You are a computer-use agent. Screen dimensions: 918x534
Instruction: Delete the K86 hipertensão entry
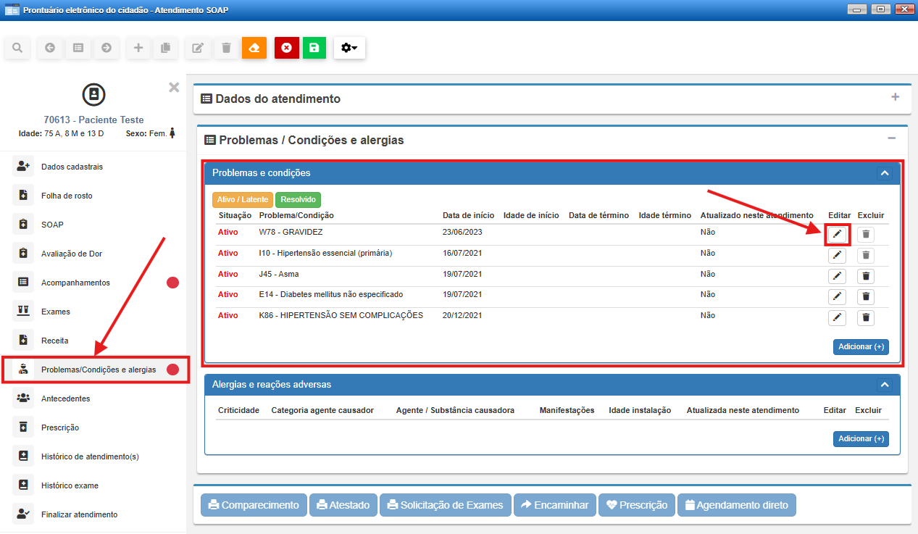click(866, 318)
